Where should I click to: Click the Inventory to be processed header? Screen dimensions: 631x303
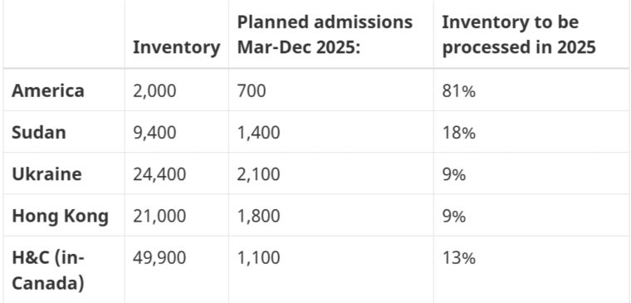click(x=519, y=35)
